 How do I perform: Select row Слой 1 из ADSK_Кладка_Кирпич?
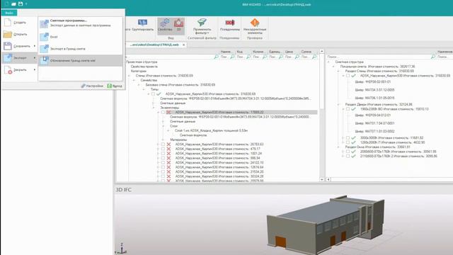tap(211, 130)
